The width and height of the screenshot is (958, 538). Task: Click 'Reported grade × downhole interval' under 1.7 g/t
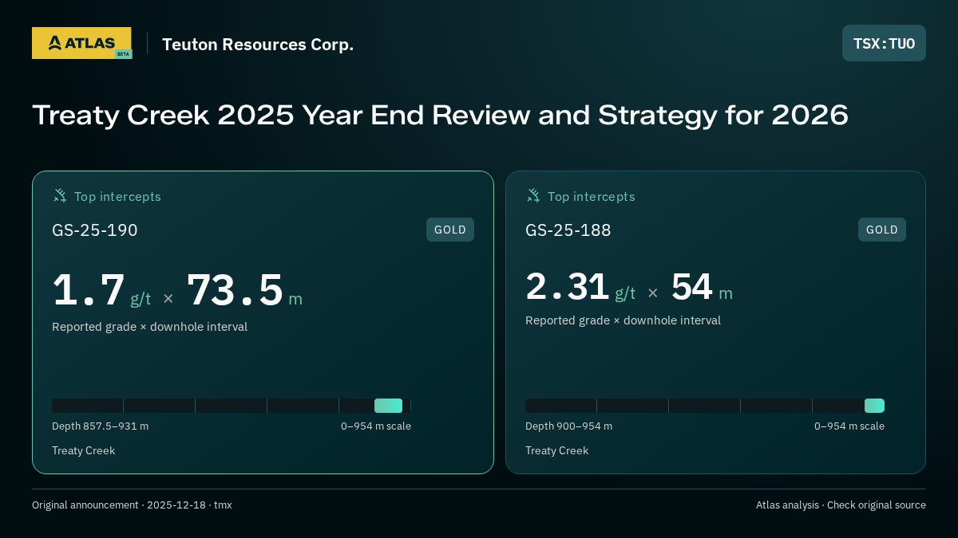pyautogui.click(x=149, y=327)
